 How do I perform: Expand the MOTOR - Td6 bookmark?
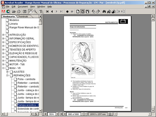click(x=3, y=64)
